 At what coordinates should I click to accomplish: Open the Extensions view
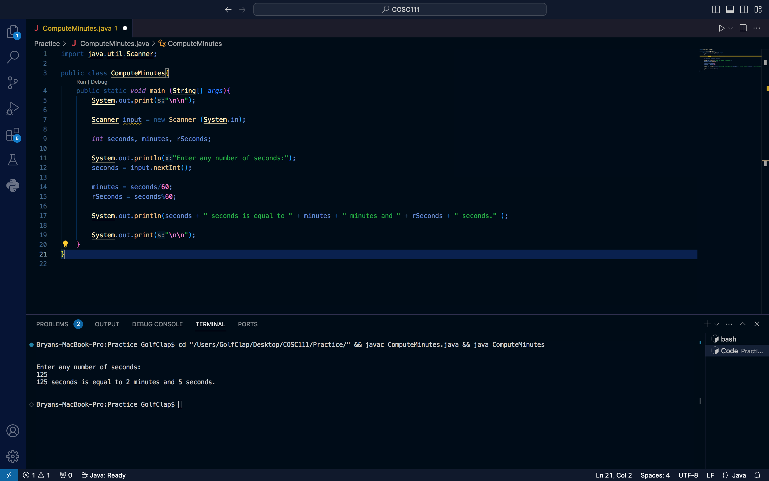(13, 134)
